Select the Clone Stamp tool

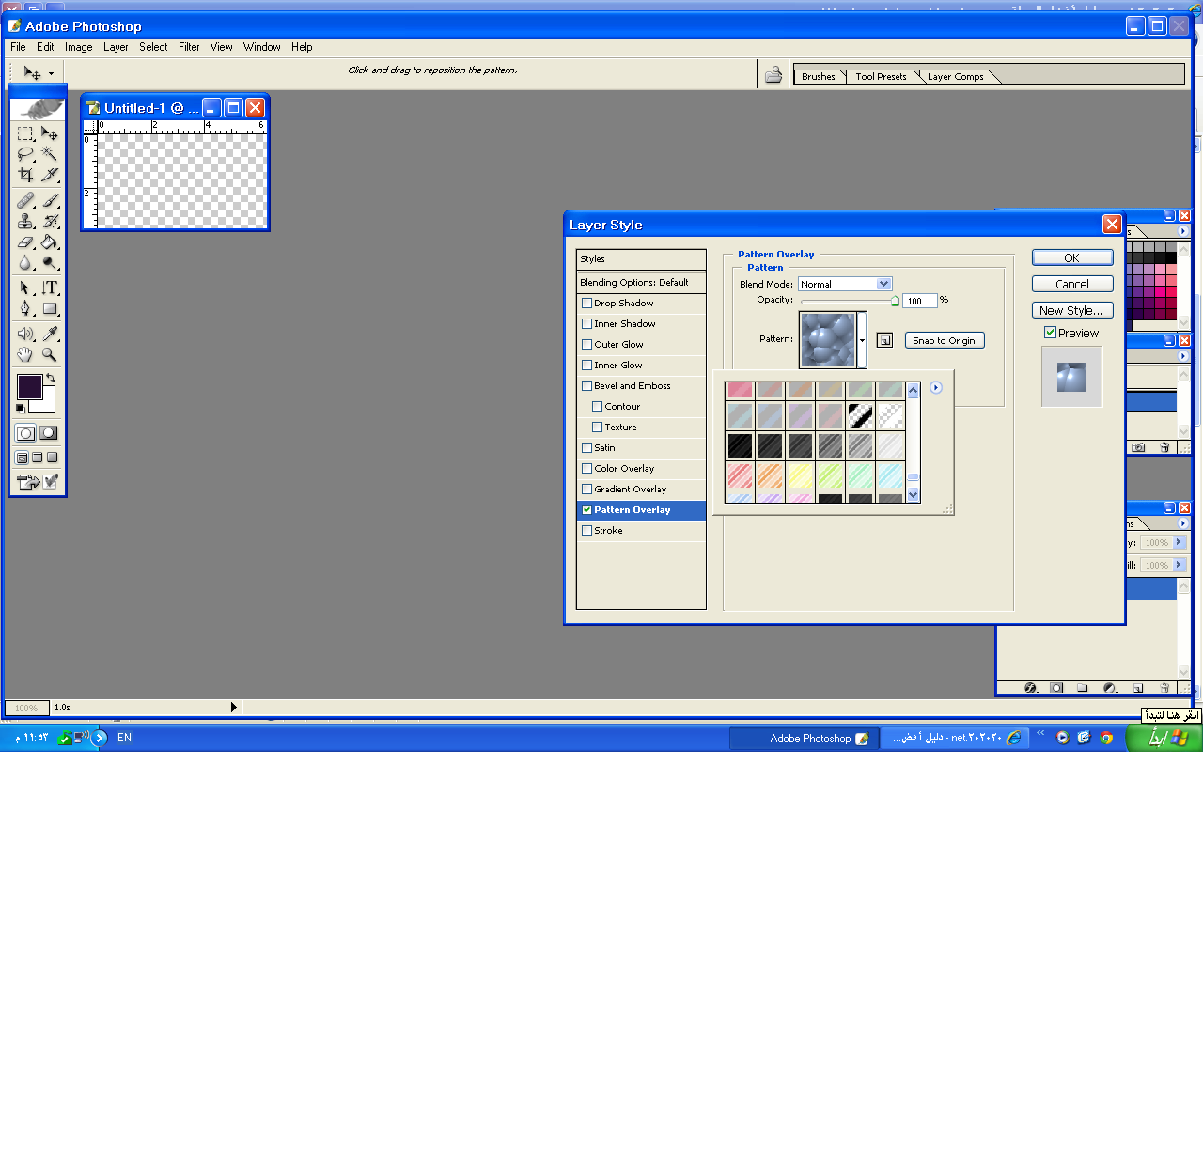pyautogui.click(x=25, y=222)
